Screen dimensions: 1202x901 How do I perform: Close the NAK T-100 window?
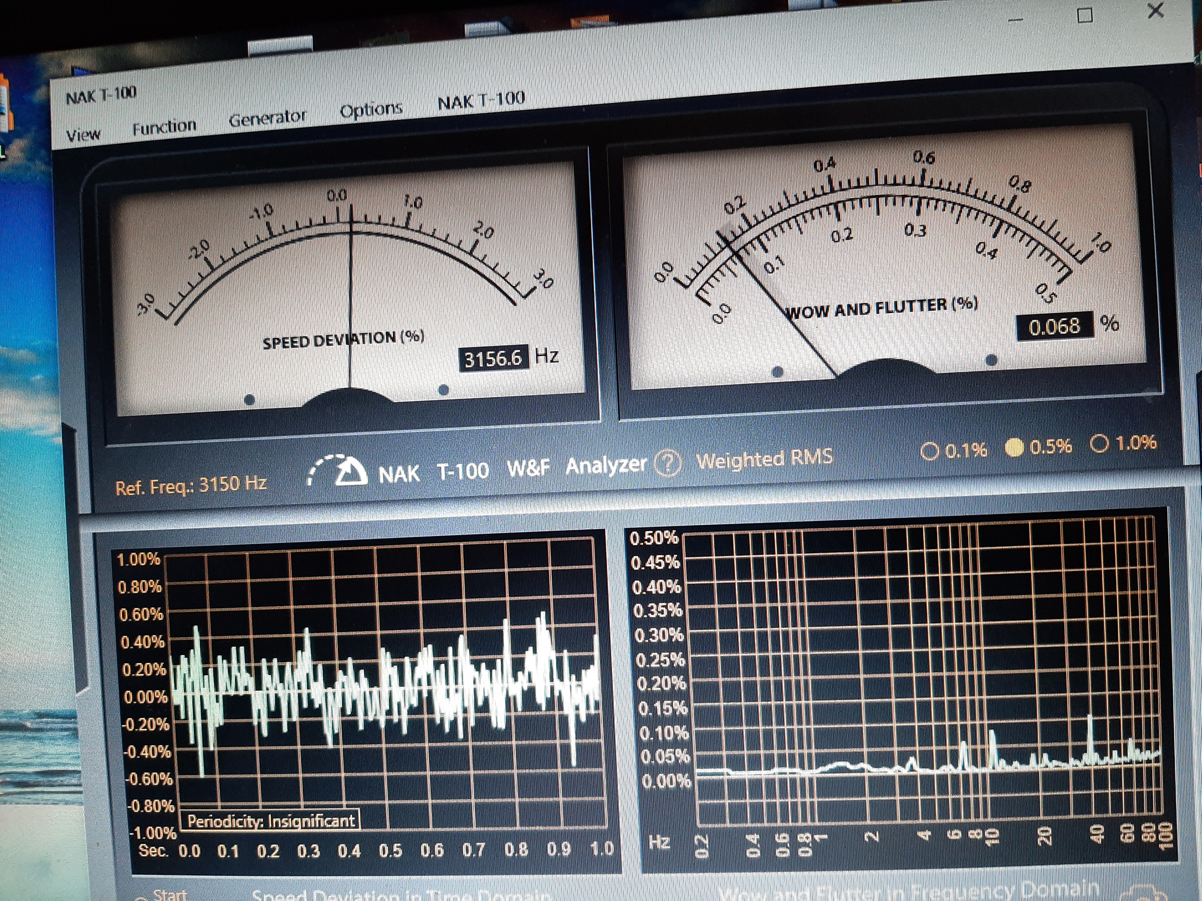pyautogui.click(x=1156, y=11)
